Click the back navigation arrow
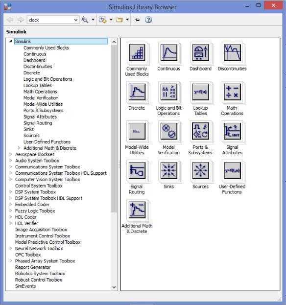 point(10,20)
